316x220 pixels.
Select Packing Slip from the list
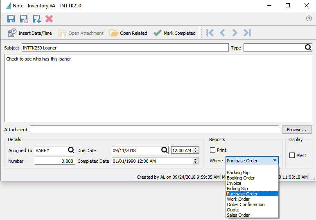click(x=252, y=173)
